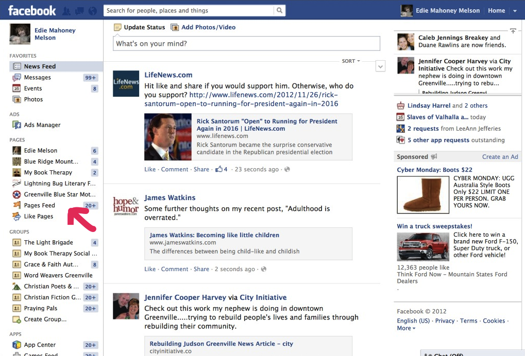This screenshot has height=356, width=525.
Task: Open Edie Mahoney Melson profile picture in sidebar
Action: [x=20, y=34]
